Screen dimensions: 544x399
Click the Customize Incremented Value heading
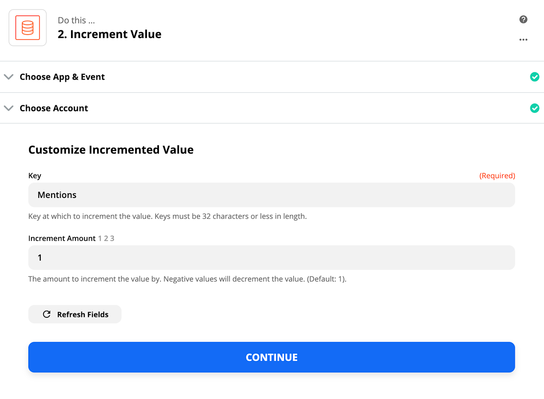111,150
